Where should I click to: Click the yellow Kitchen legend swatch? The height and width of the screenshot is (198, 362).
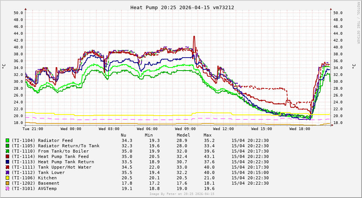pos(7,178)
